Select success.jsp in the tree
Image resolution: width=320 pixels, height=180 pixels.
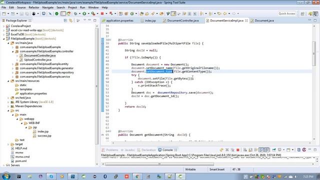[44, 135]
